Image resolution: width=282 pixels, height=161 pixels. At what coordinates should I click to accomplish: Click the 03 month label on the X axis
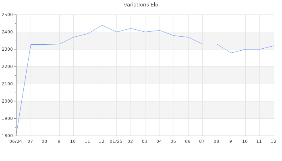click(x=145, y=142)
